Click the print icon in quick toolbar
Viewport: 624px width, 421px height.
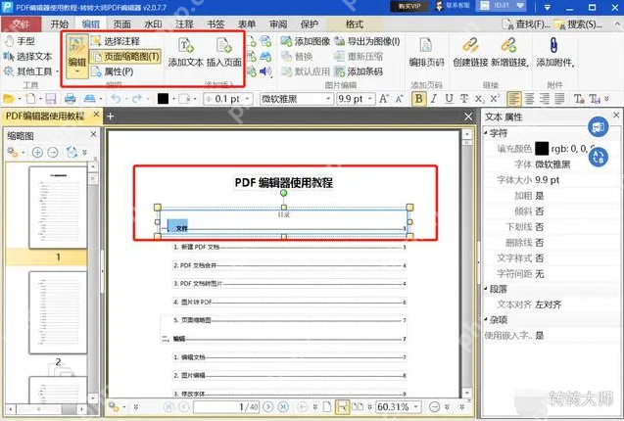[71, 99]
